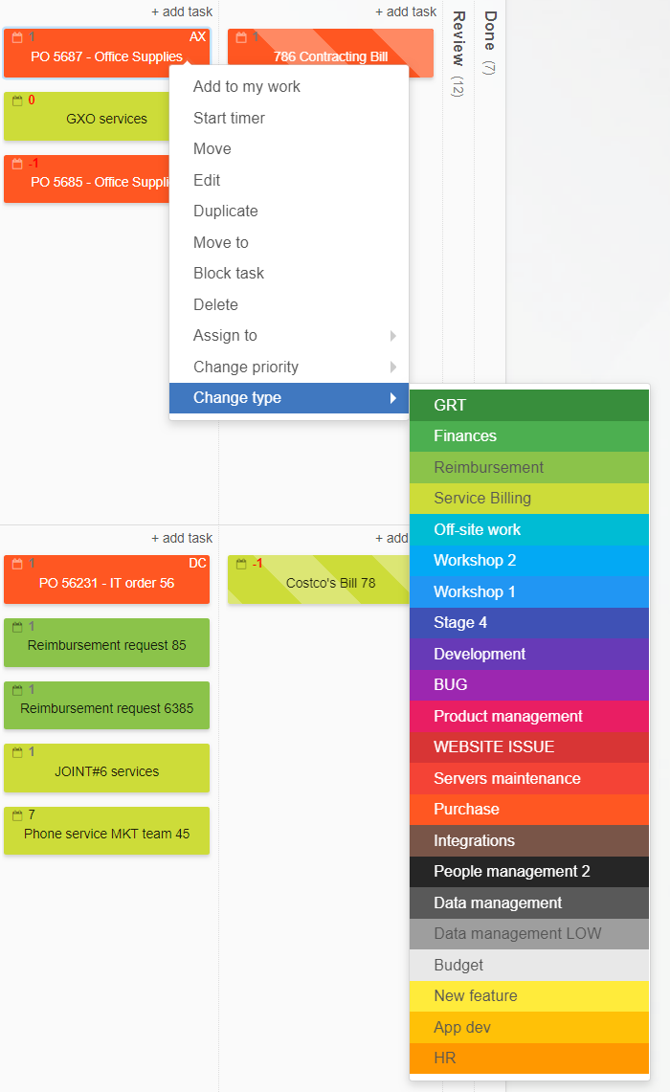Choose Duplicate from the context menu
Screen dimensions: 670x1092
(x=226, y=211)
